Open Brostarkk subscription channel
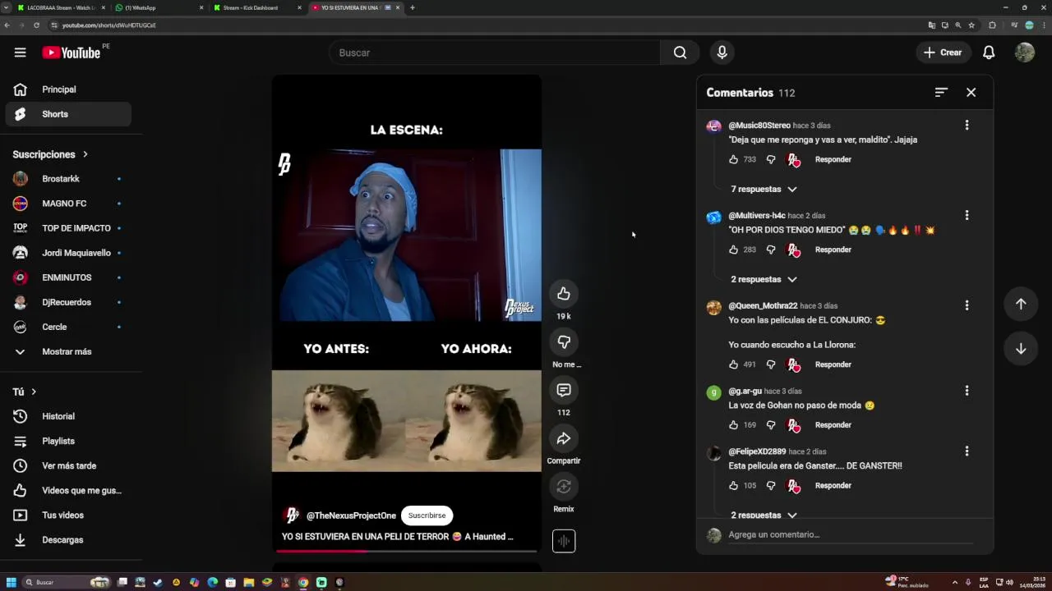 point(69,179)
